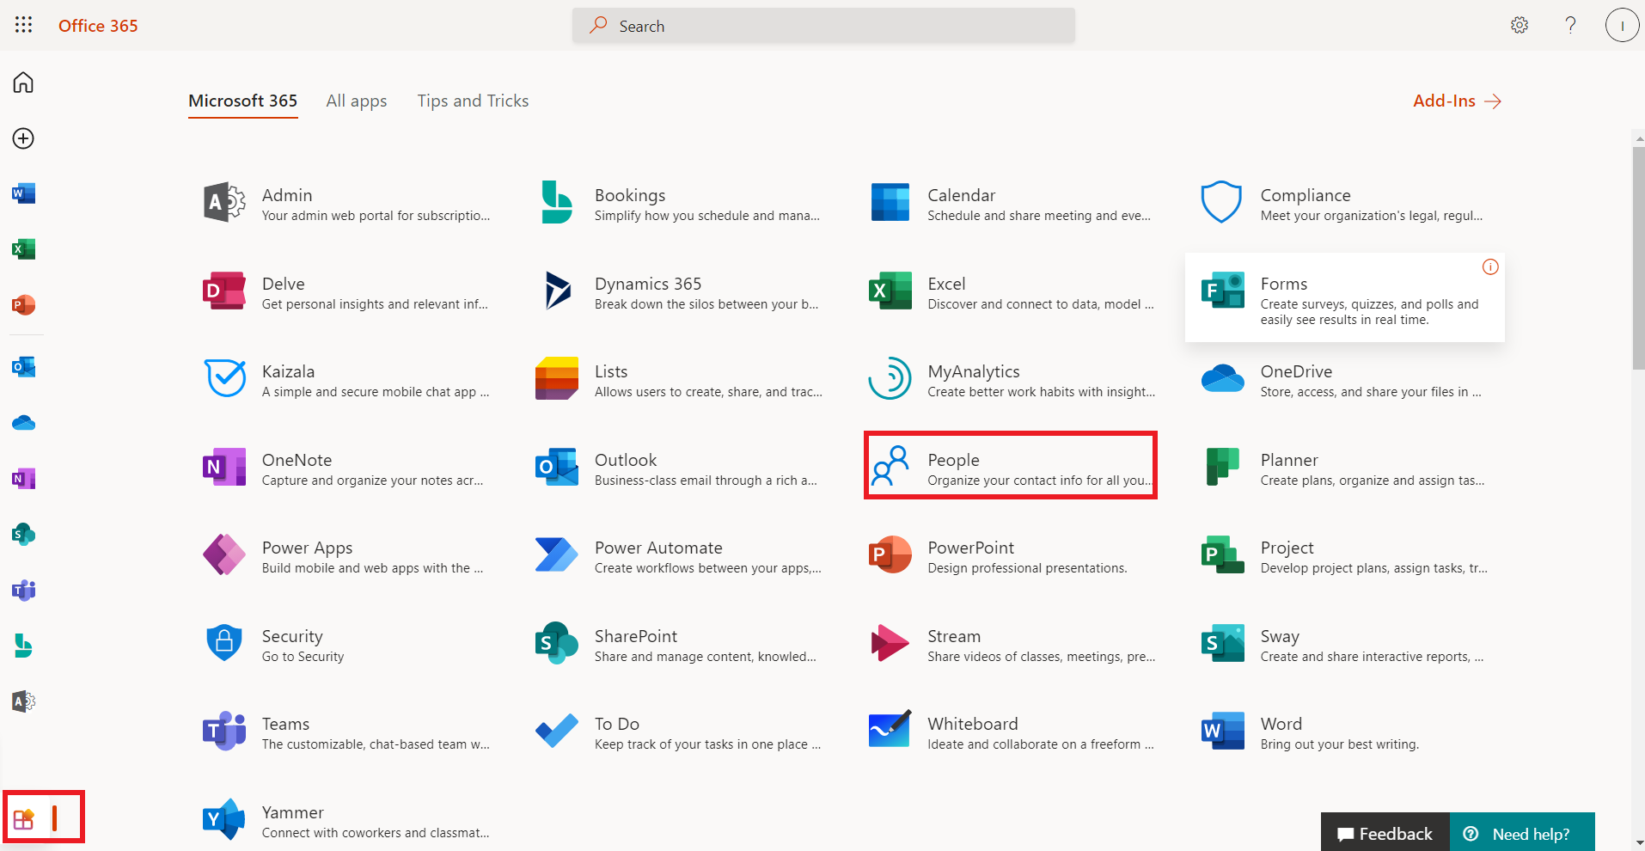Click the Search input box
Image resolution: width=1645 pixels, height=851 pixels.
(823, 26)
